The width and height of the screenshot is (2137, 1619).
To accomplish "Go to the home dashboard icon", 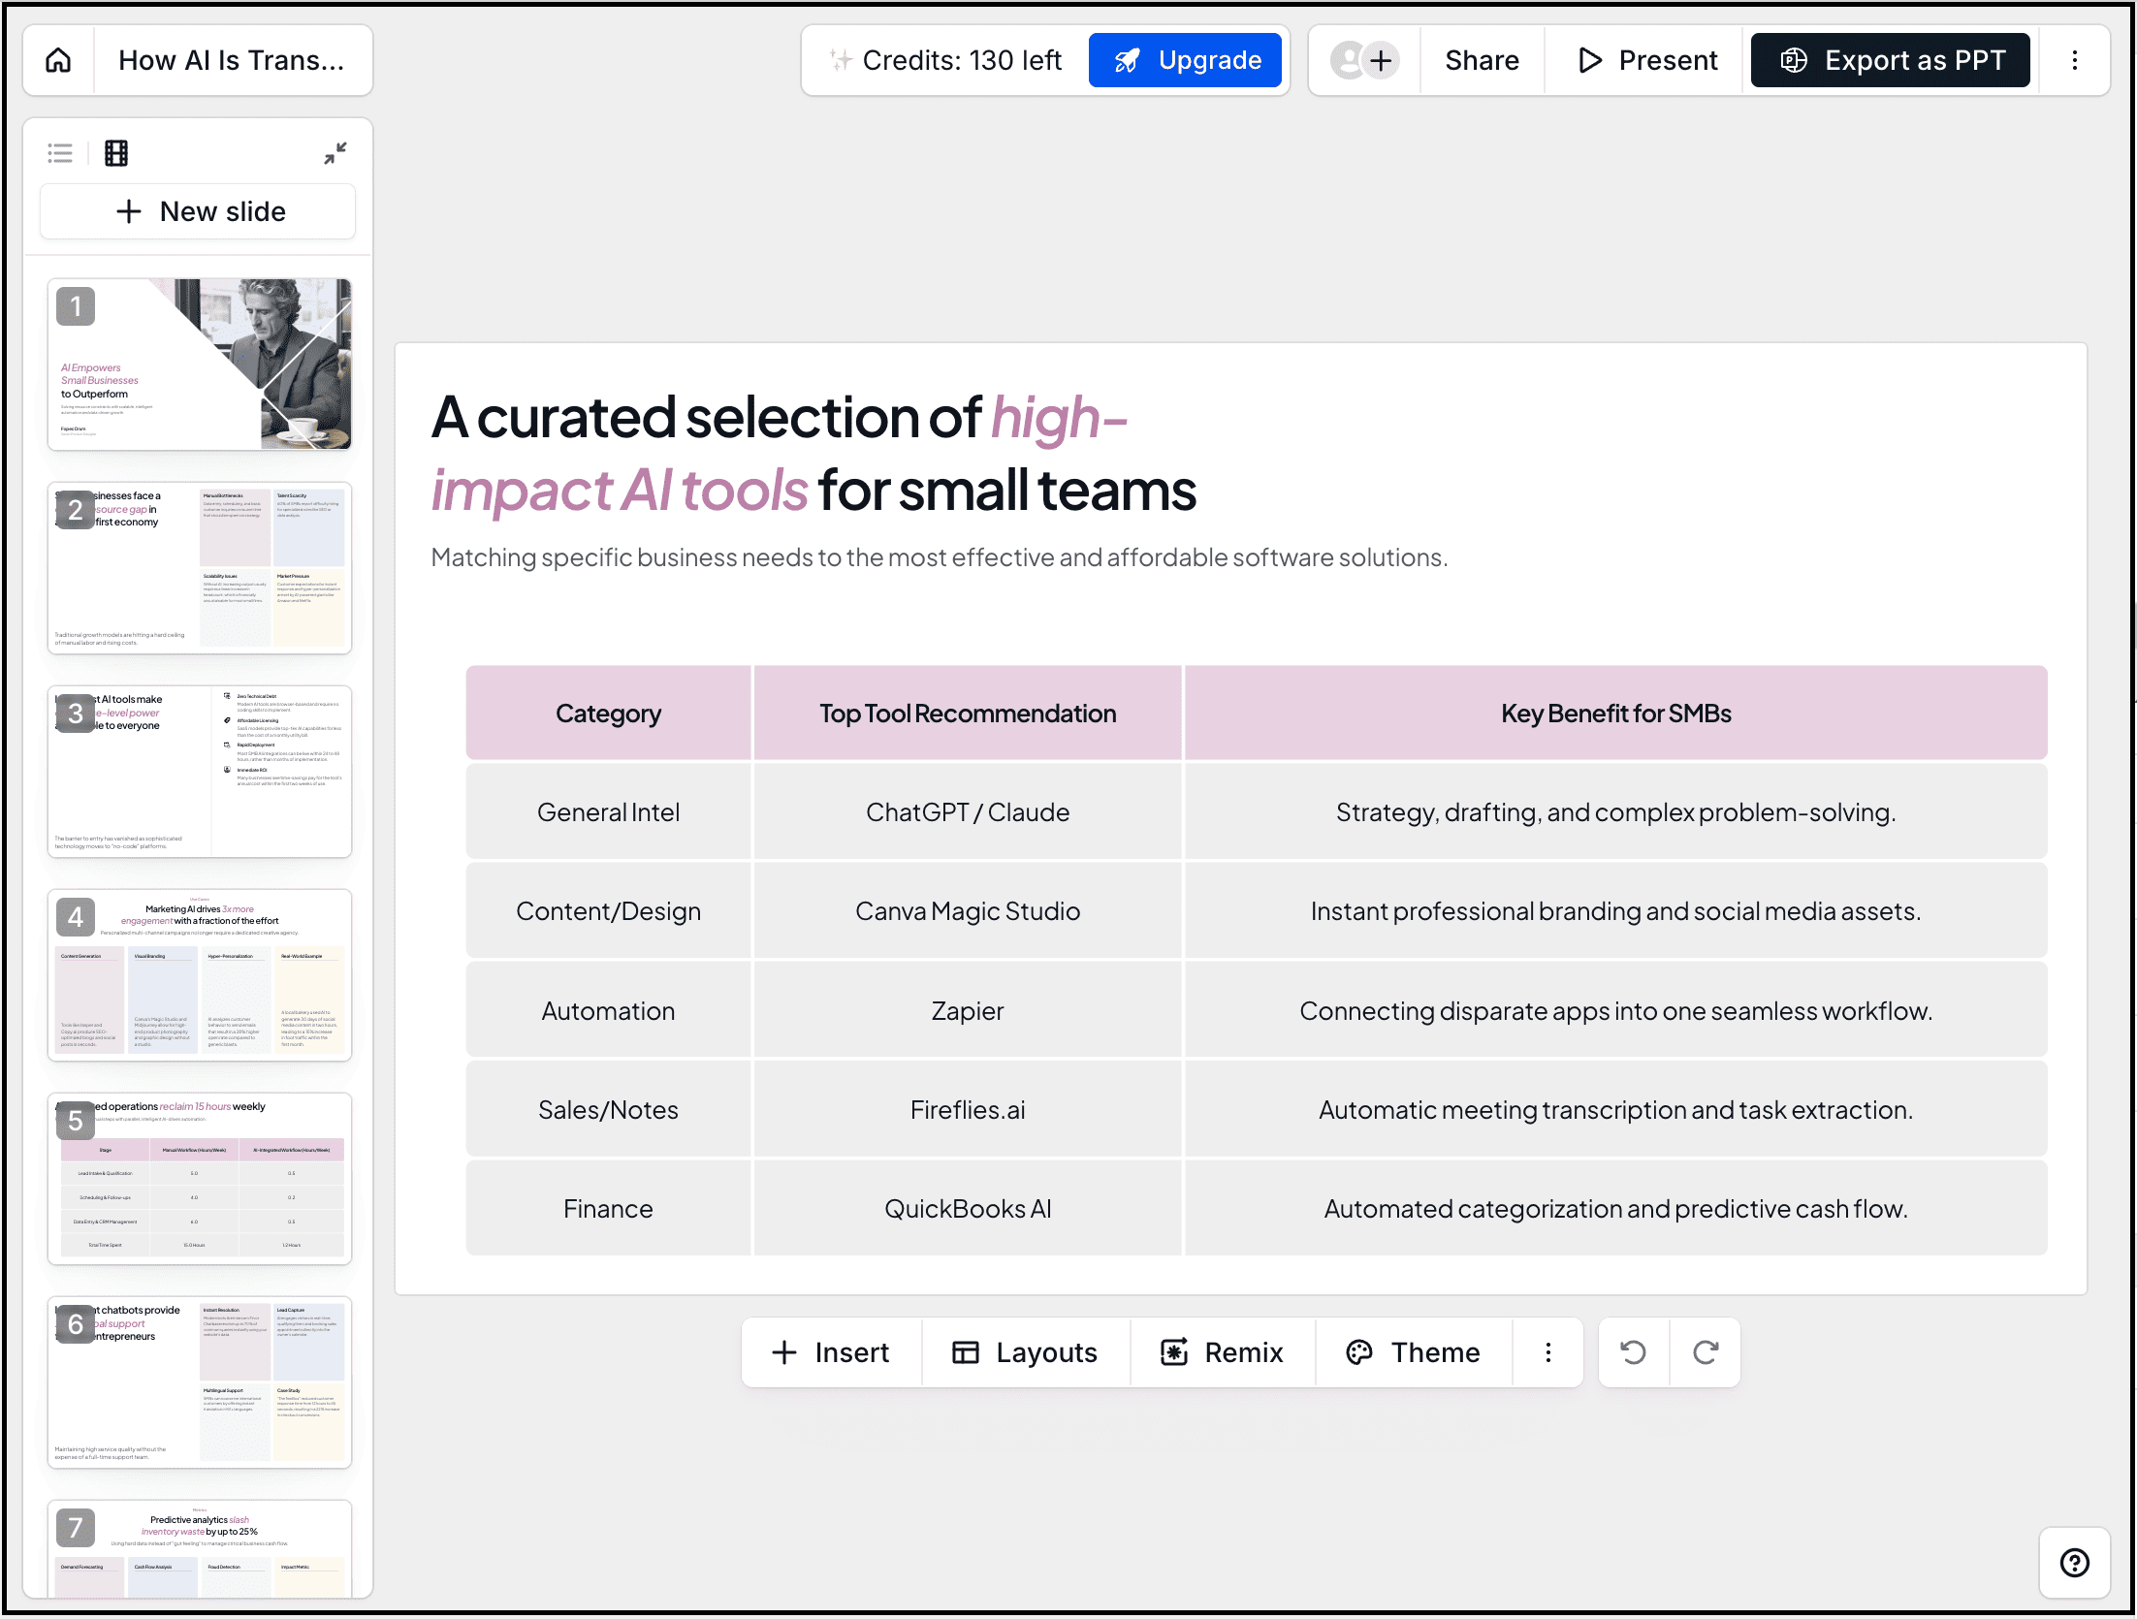I will click(x=58, y=60).
